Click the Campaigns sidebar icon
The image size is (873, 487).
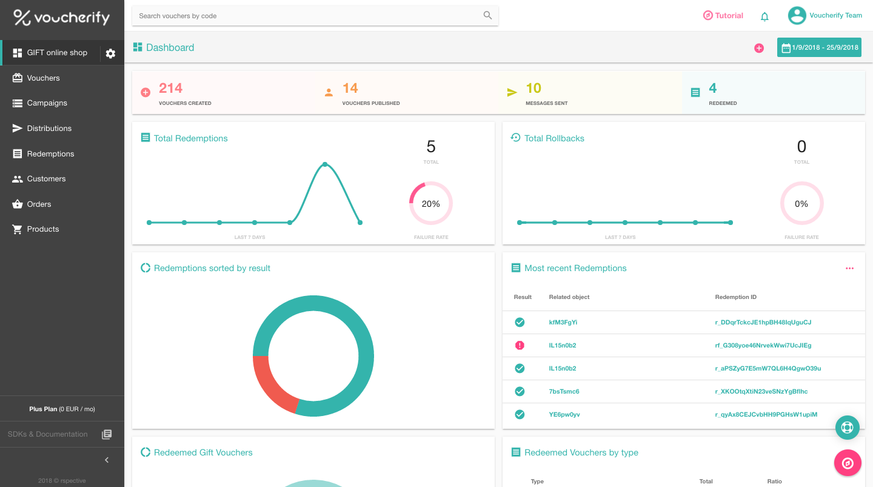[x=18, y=103]
